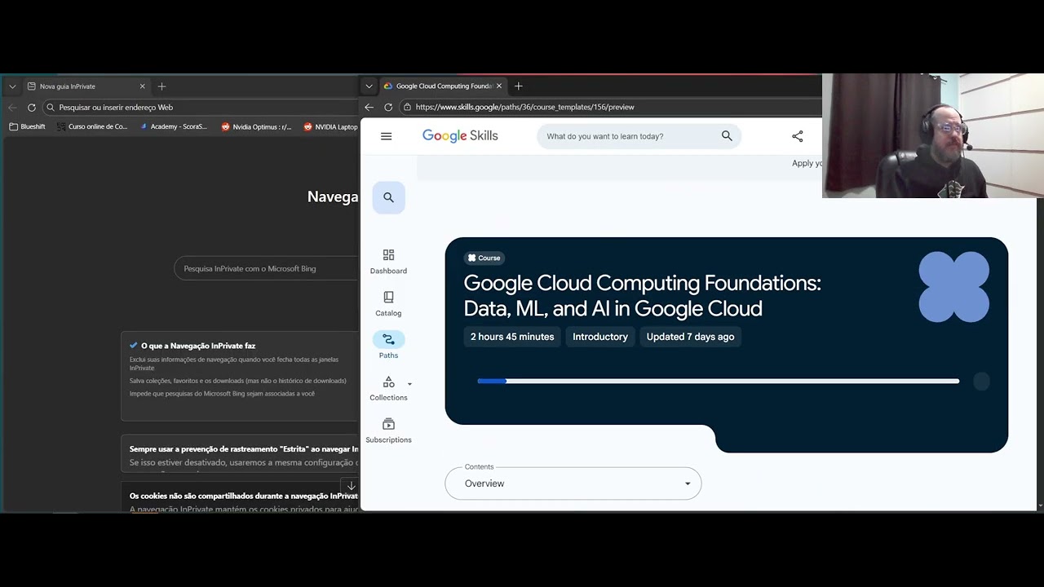Click the magnifier icon in Google Skills search
The width and height of the screenshot is (1044, 587).
[727, 136]
